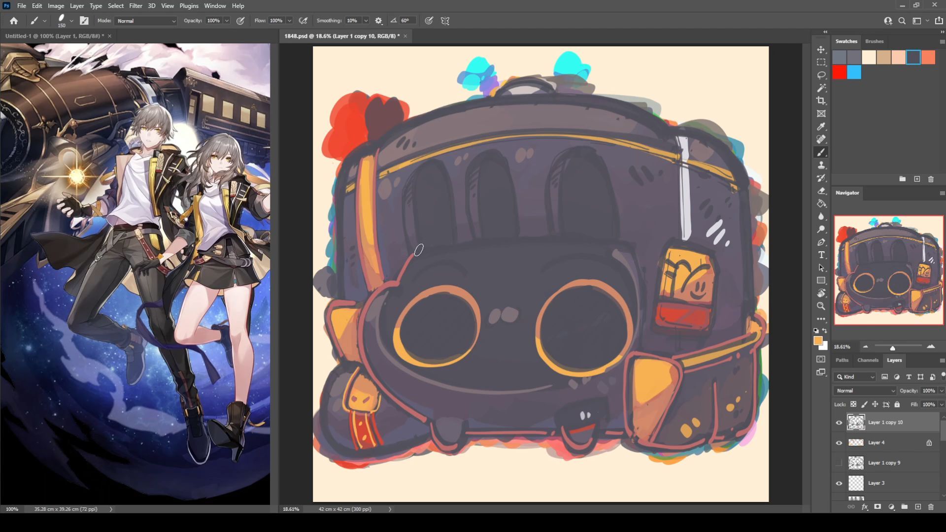Open brush Mode dropdown
The width and height of the screenshot is (946, 532).
point(146,21)
